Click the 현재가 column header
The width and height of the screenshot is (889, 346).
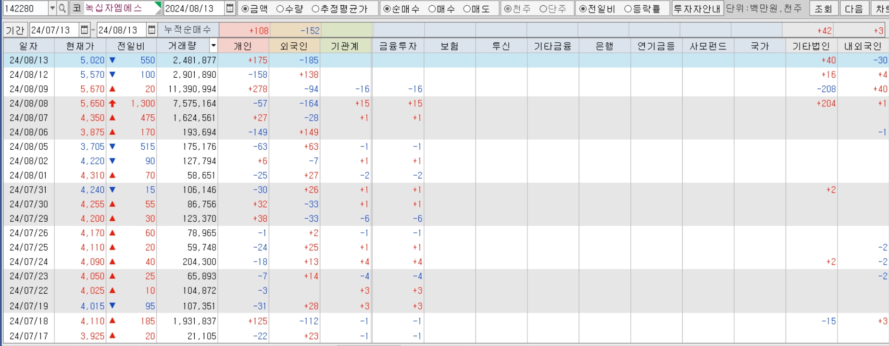(80, 46)
